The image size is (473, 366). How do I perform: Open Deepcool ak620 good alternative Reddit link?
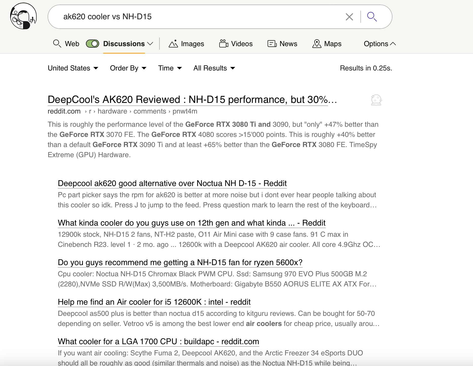pos(172,183)
